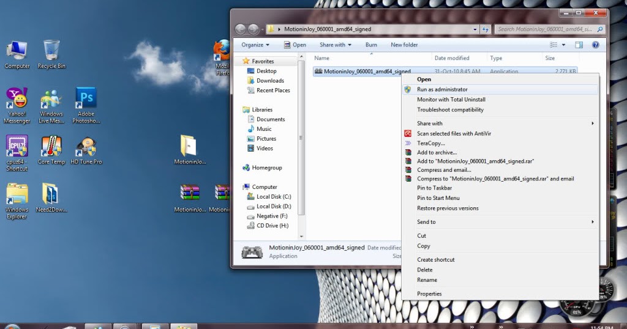Select the first MotioninJo... WinRAR archive on desktop

pos(190,198)
